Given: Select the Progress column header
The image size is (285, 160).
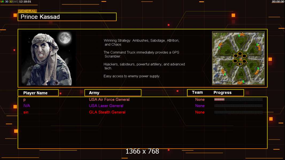Looking at the screenshot, I should click(x=222, y=93).
